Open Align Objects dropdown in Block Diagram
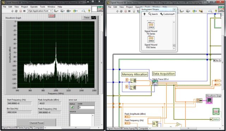Viewport: 226px width, 131px height. 182,11
